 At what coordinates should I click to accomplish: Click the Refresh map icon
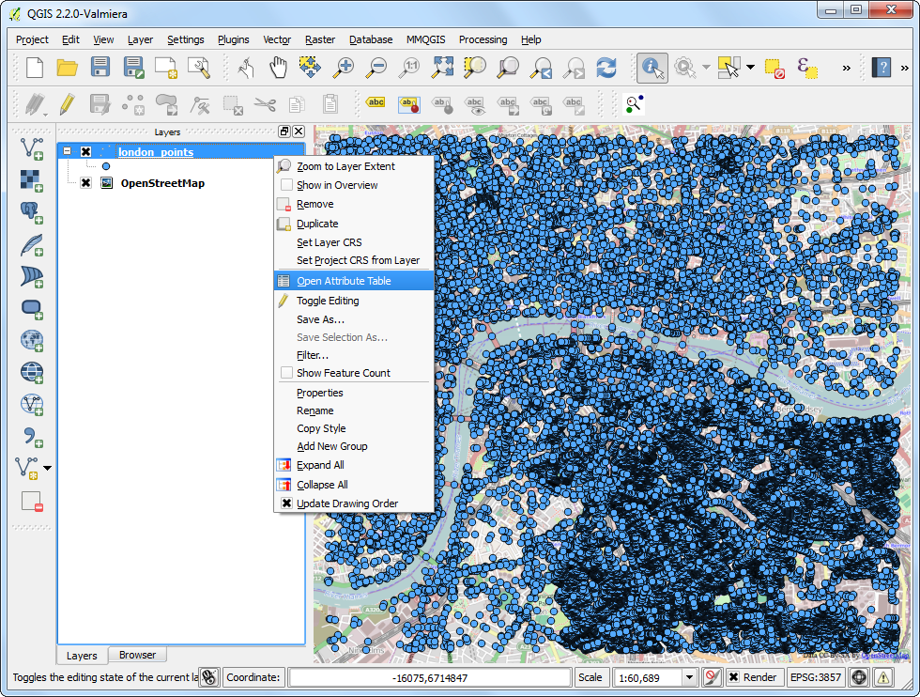(x=606, y=68)
